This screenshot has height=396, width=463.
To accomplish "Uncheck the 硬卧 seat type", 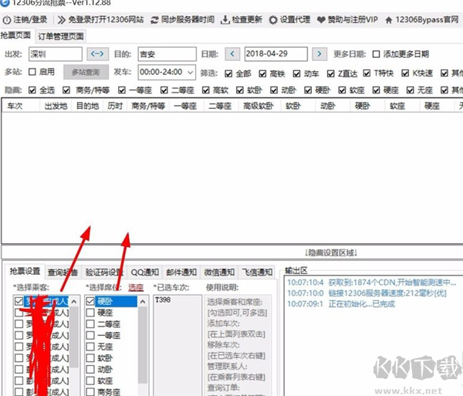I will coord(90,301).
